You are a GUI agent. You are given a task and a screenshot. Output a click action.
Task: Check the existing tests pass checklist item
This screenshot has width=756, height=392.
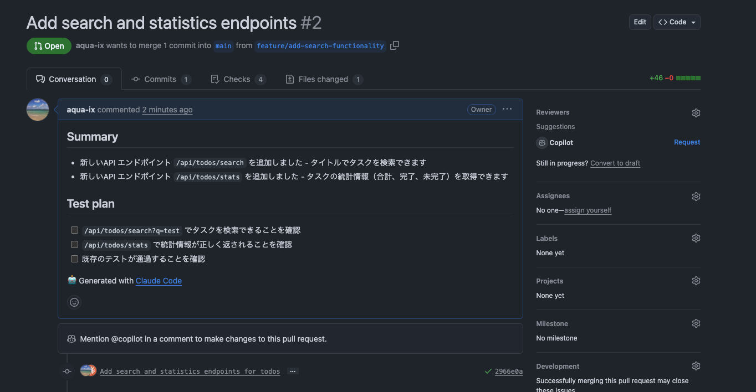(x=74, y=259)
